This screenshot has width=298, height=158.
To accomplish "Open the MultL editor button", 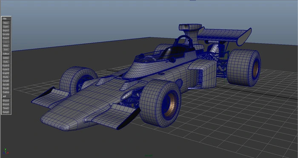I will [6, 77].
